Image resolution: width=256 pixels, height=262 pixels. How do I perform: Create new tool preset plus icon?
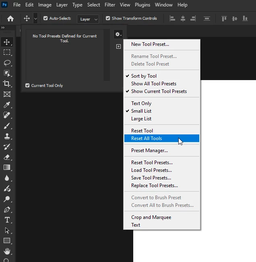[x=118, y=46]
